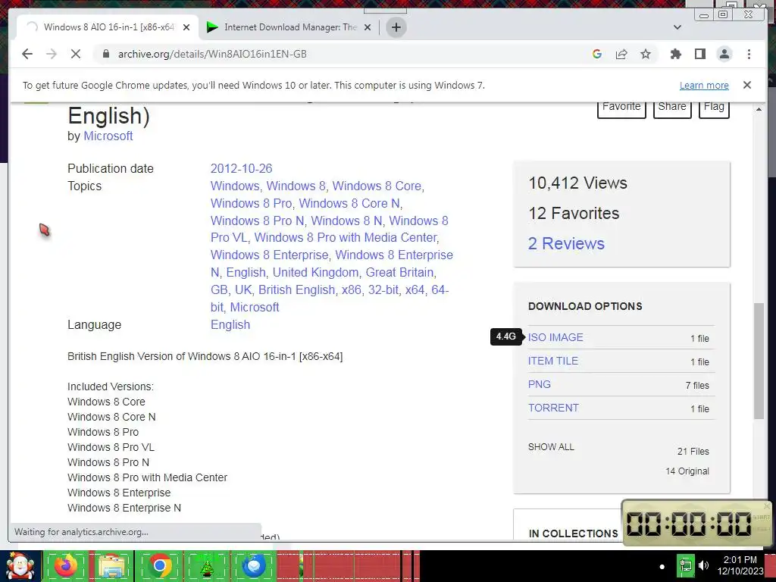Open the Windows 8 Core topic link

377,186
